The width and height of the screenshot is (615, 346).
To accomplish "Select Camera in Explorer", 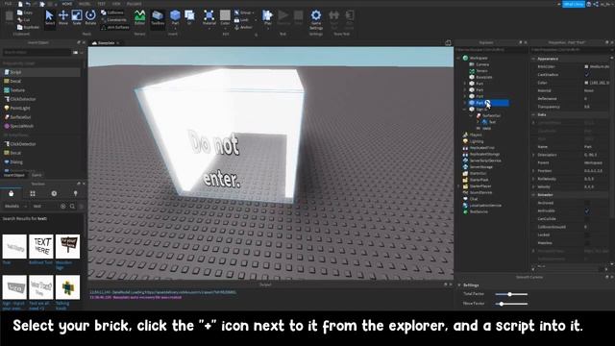I will (x=480, y=64).
